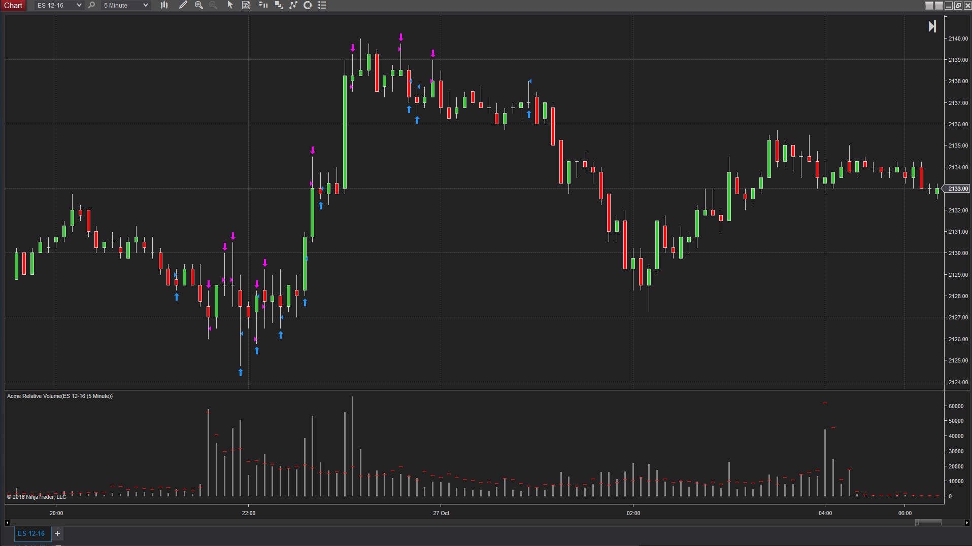972x546 pixels.
Task: Open the ES 12-16 instrument selector dropdown
Action: pyautogui.click(x=59, y=5)
